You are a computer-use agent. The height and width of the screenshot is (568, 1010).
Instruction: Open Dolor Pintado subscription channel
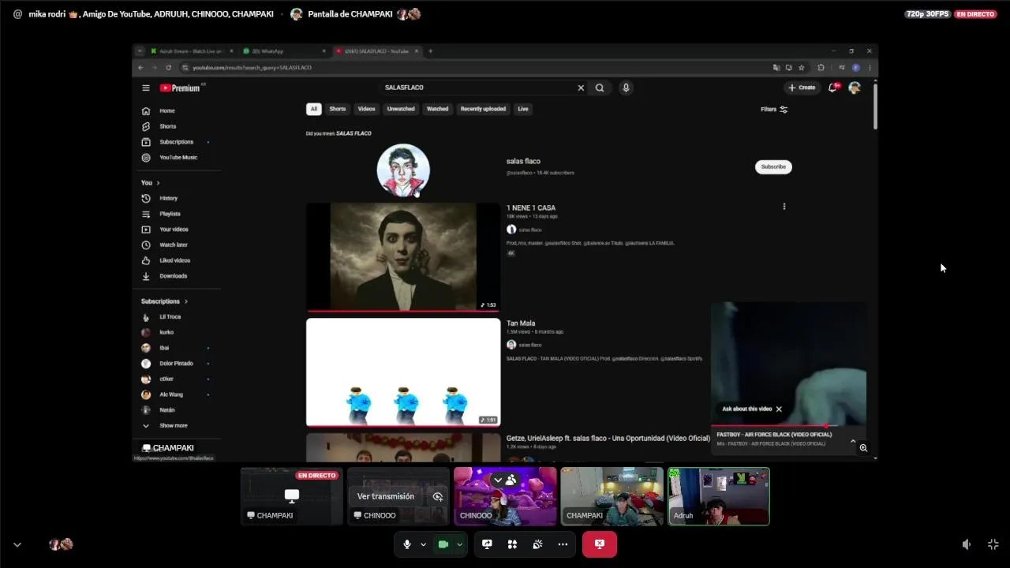click(x=176, y=364)
